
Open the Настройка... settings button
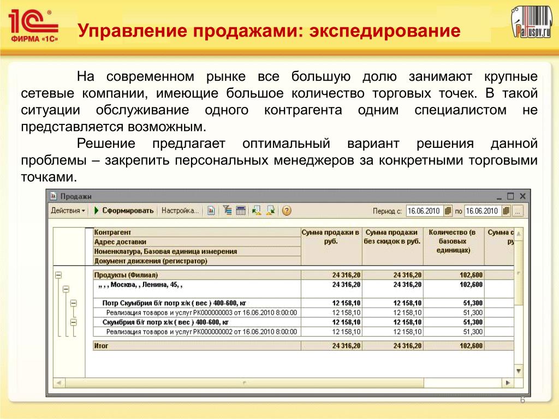(180, 211)
